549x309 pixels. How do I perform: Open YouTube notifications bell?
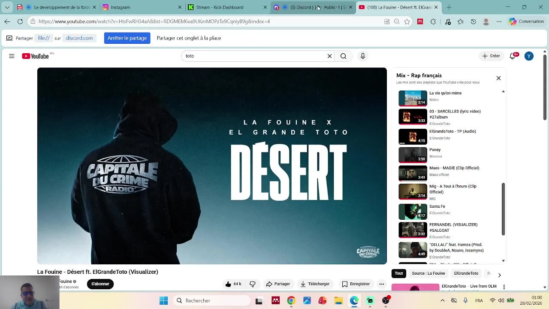pyautogui.click(x=513, y=56)
